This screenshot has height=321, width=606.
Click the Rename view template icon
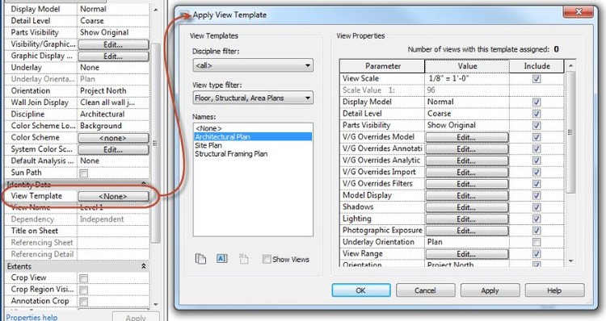(222, 259)
